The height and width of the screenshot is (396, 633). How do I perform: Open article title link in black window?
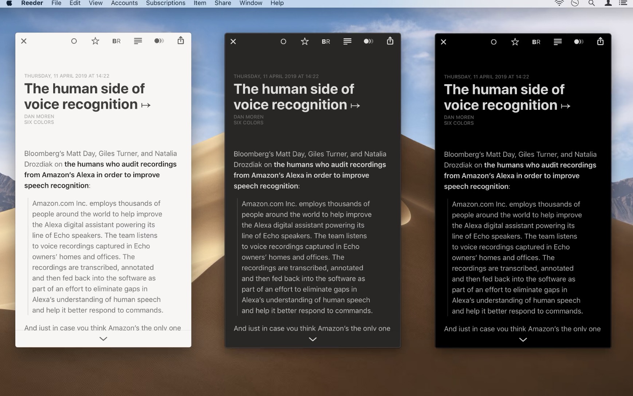point(507,97)
